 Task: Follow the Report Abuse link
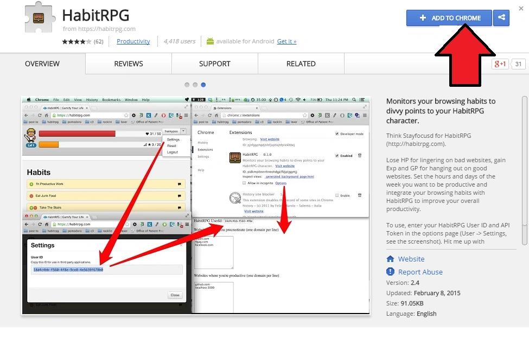click(420, 272)
